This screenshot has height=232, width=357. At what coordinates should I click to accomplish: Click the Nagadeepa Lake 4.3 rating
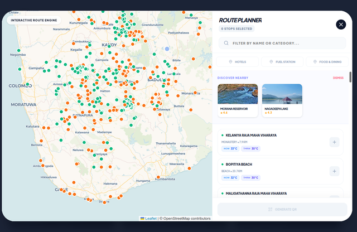point(268,113)
